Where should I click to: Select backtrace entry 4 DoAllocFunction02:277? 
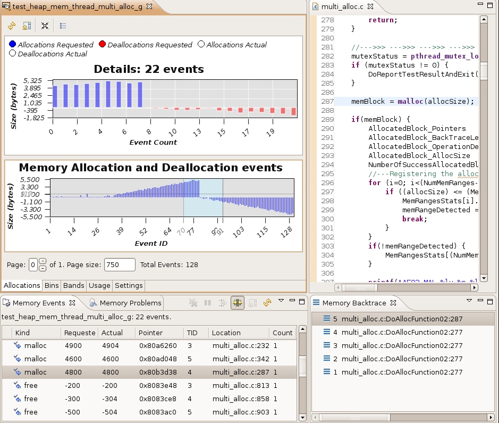coord(402,332)
